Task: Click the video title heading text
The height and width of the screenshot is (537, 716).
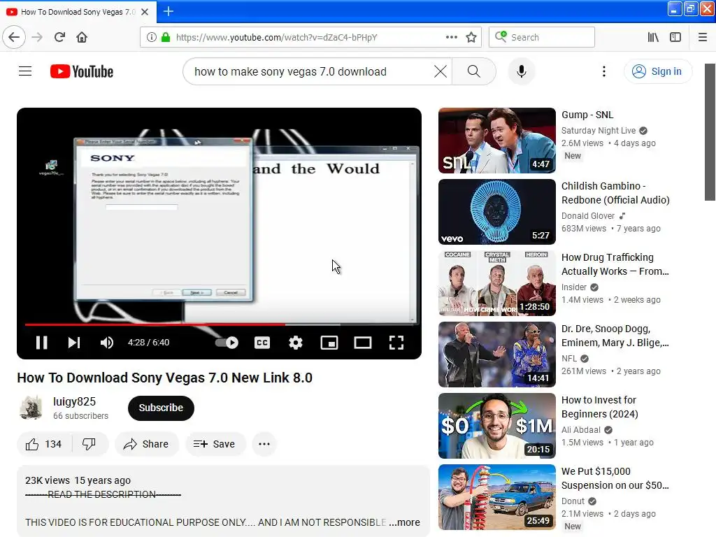Action: tap(165, 378)
